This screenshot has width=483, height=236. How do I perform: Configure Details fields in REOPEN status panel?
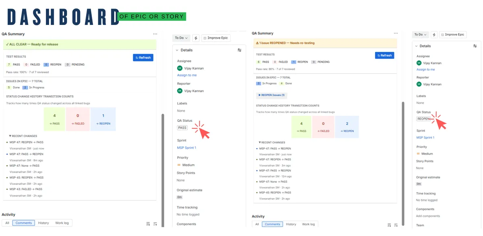[x=475, y=46]
